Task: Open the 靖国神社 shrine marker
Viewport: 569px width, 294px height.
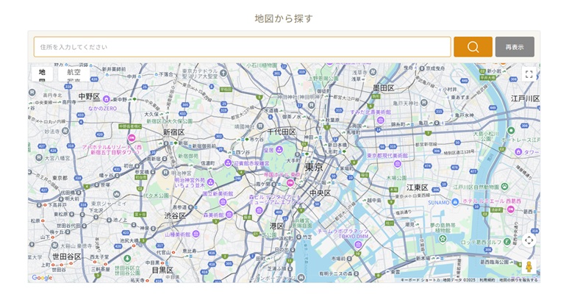Action: pos(260,126)
